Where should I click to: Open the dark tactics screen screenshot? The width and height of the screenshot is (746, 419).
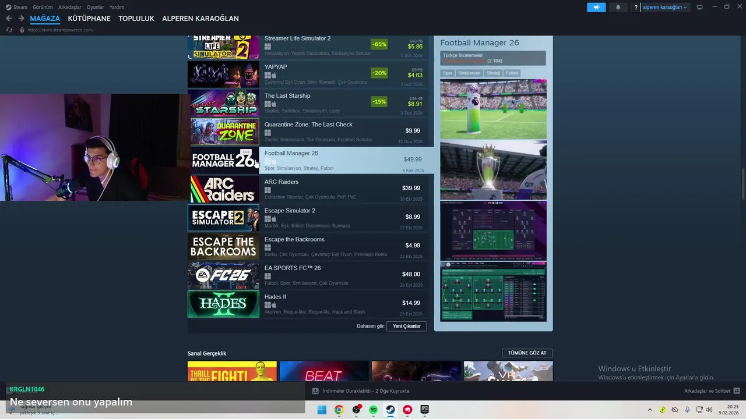coord(493,230)
